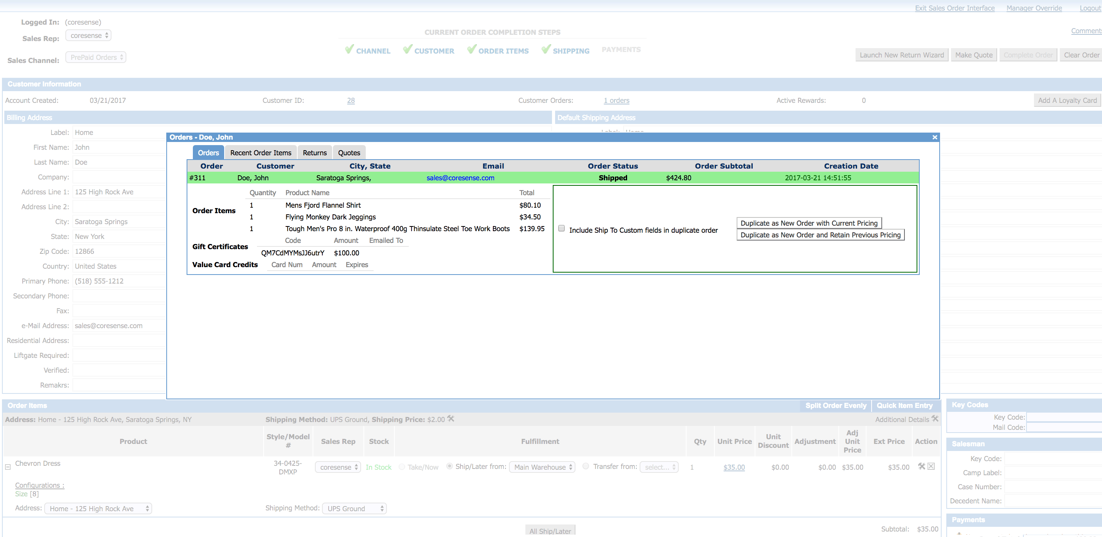Click the Launch New Return Wizard button
This screenshot has width=1102, height=537.
pos(902,55)
